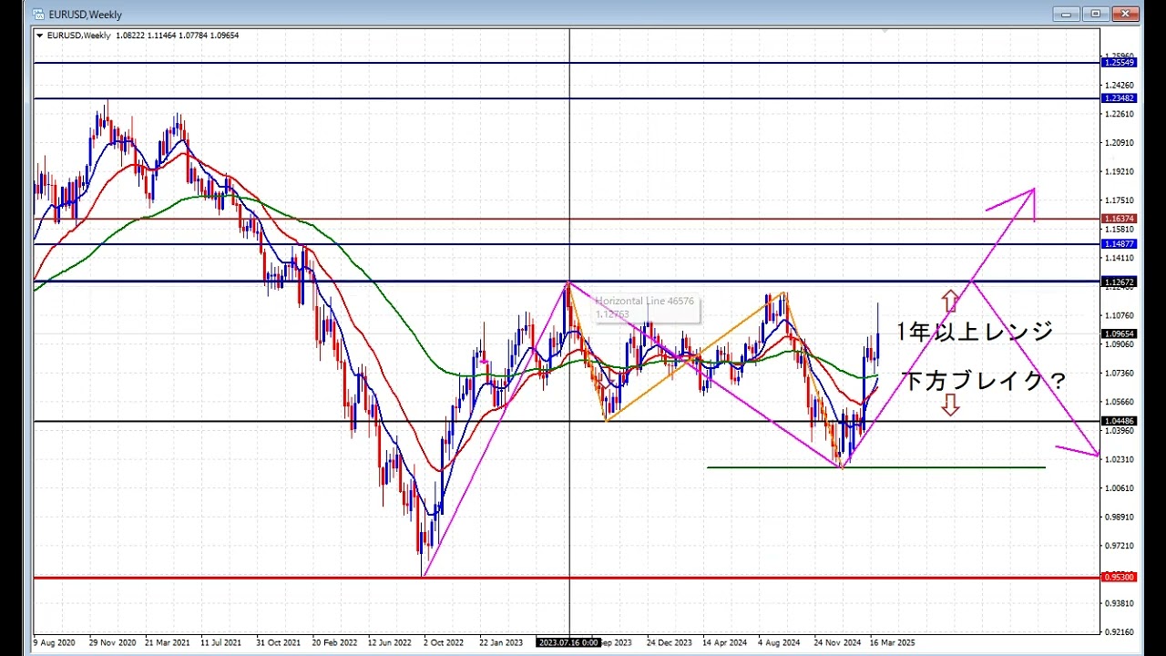Click the red 1.16374 price tag
The width and height of the screenshot is (1166, 656).
pyautogui.click(x=1119, y=219)
